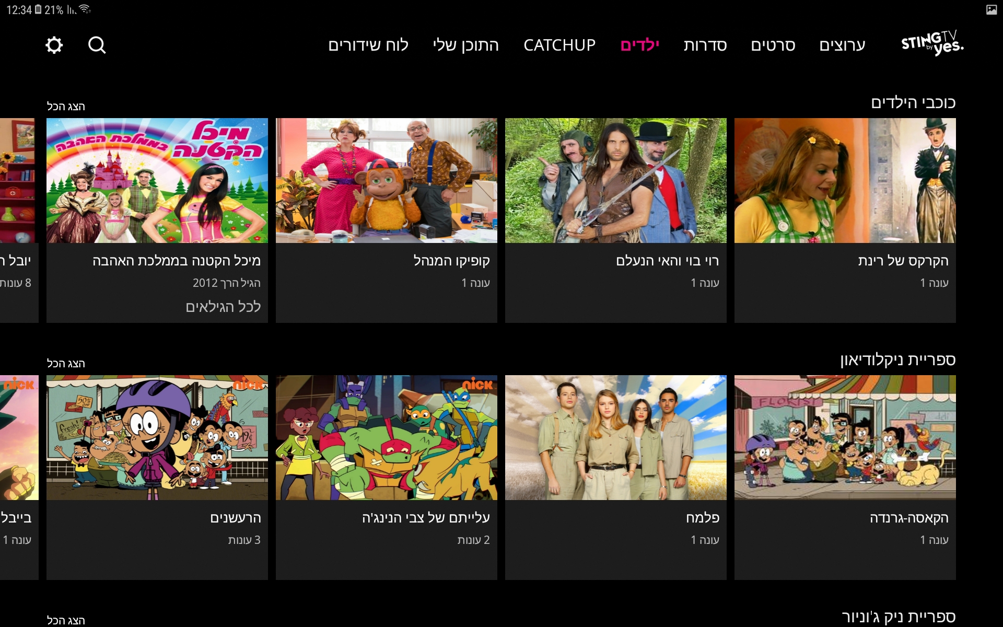
Task: Select the title הרעשנים
Action: (235, 517)
